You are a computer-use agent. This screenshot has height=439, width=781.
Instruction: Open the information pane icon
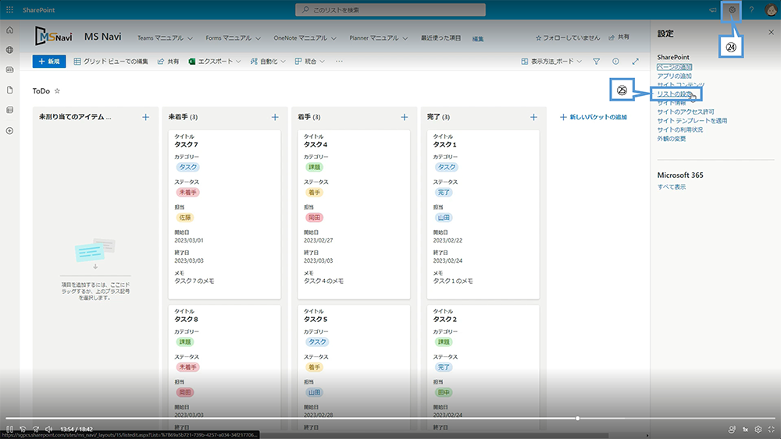point(615,62)
